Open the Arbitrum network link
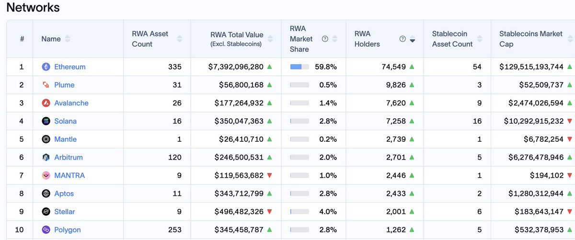The image size is (575, 240). coord(69,157)
